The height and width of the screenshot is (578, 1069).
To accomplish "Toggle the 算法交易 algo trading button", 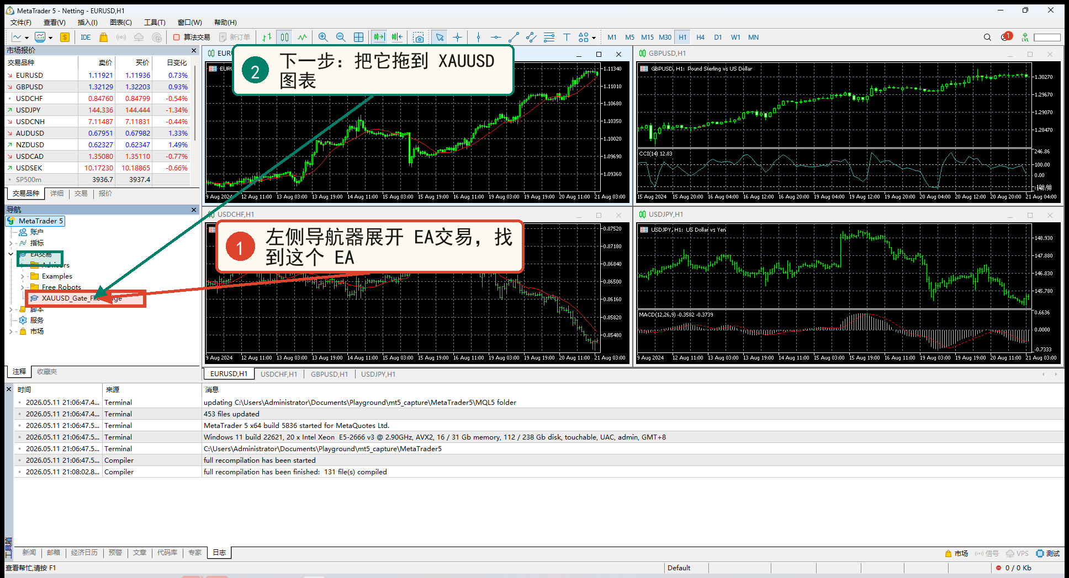I will click(x=192, y=37).
